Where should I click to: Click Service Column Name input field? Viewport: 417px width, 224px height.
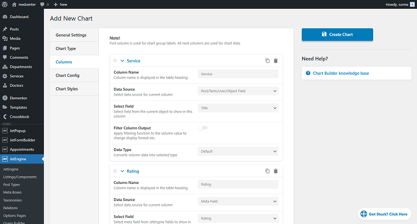[x=238, y=74]
